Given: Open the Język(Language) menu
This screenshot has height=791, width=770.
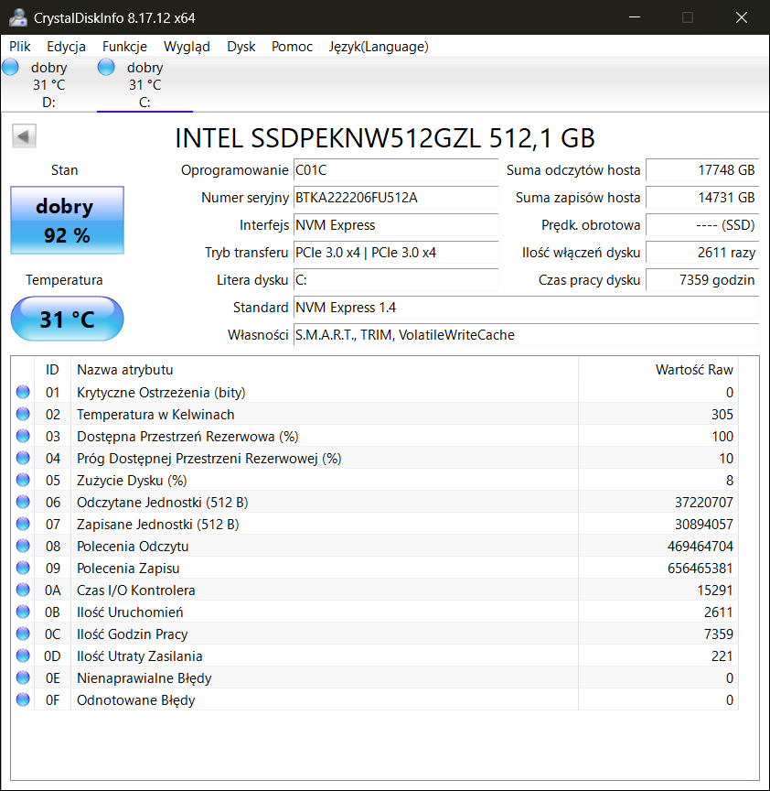Looking at the screenshot, I should click(379, 47).
